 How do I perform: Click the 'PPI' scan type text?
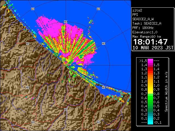[135, 15]
